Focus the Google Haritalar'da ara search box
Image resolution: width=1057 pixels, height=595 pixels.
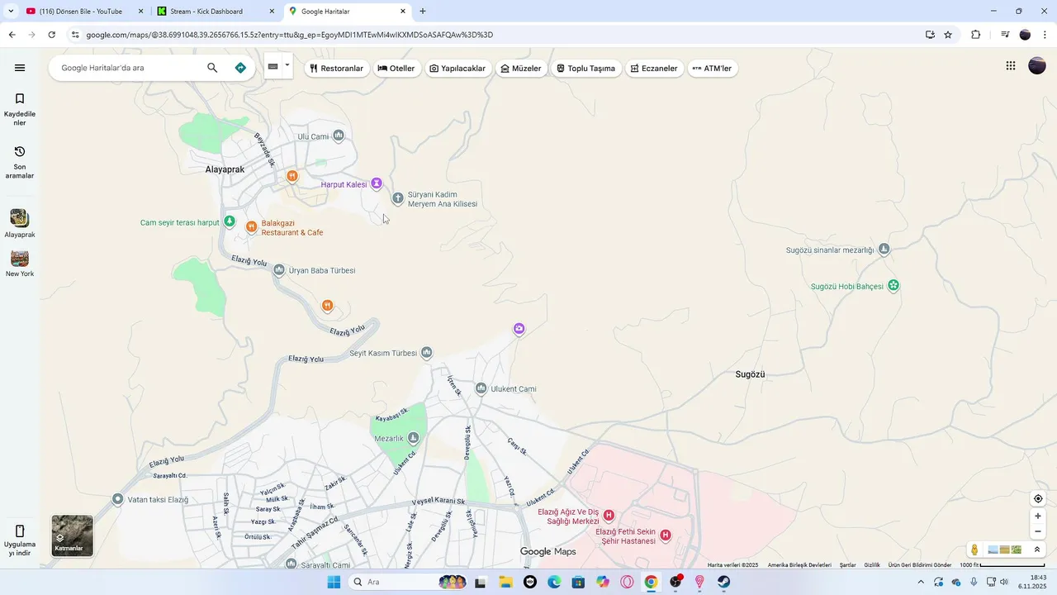click(130, 68)
